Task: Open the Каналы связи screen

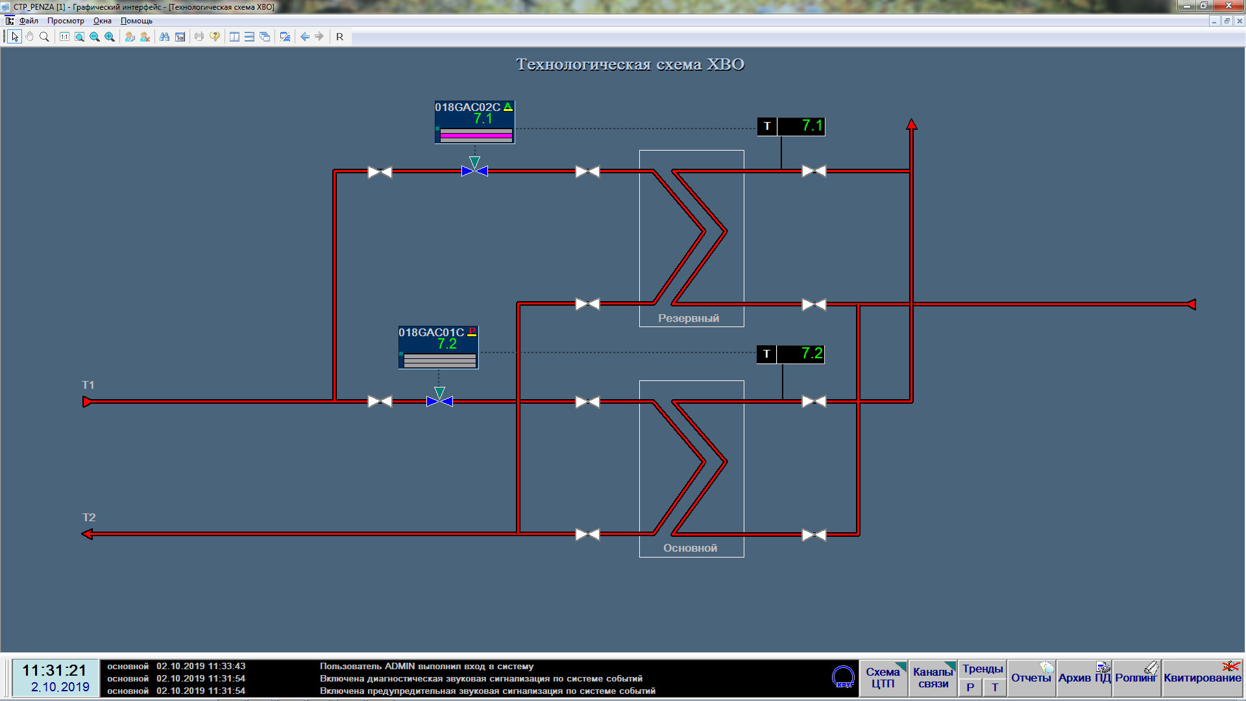Action: click(933, 678)
